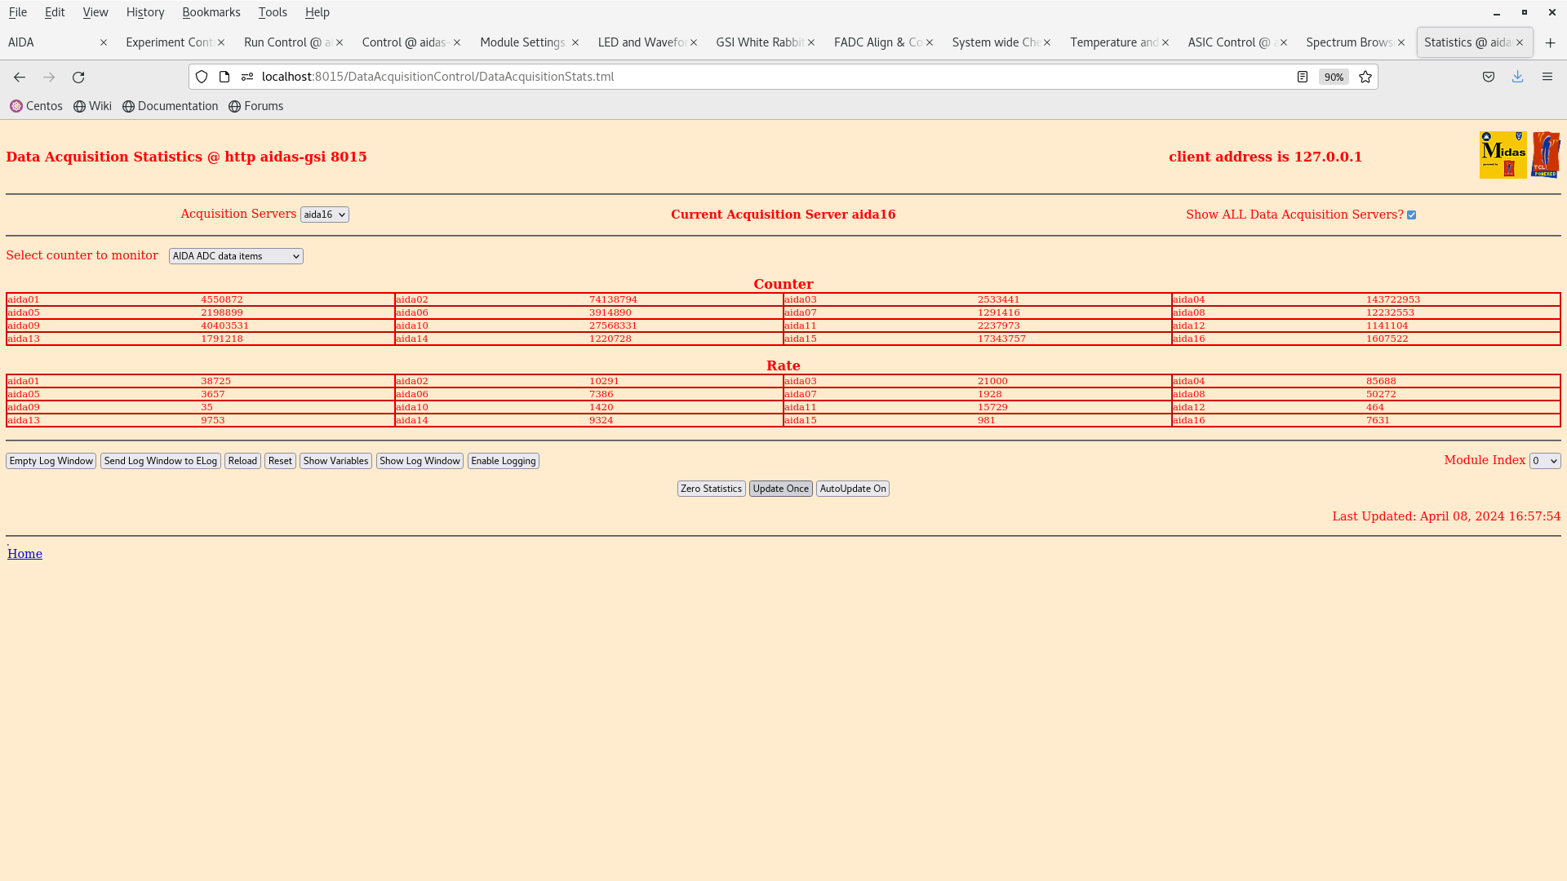The height and width of the screenshot is (881, 1567).
Task: Click the shield/security icon in address bar
Action: click(x=202, y=77)
